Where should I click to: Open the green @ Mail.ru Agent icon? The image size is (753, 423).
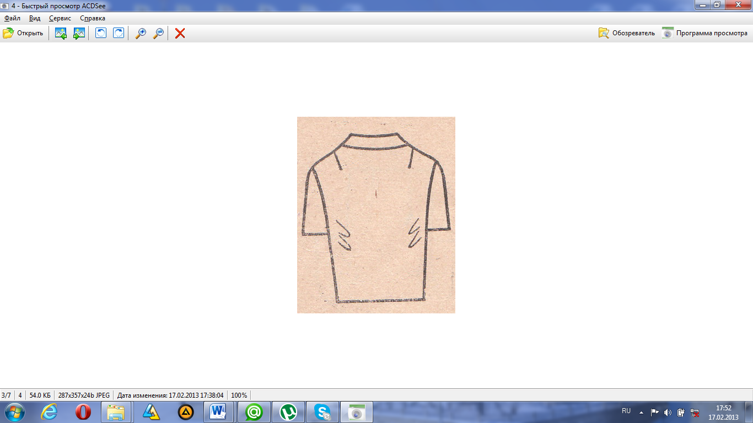[254, 412]
